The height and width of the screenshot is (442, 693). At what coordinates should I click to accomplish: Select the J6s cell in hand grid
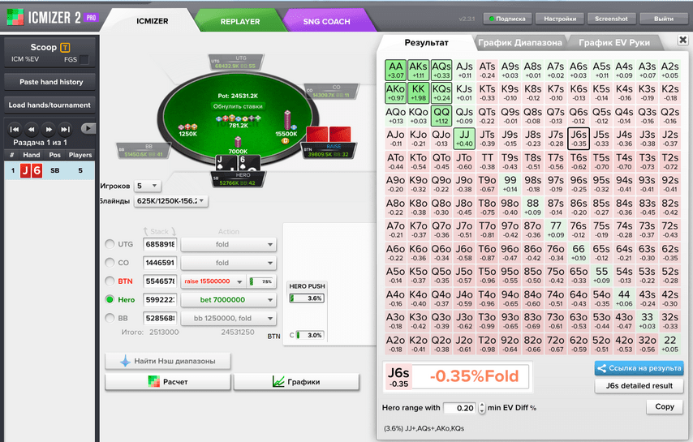pyautogui.click(x=579, y=139)
